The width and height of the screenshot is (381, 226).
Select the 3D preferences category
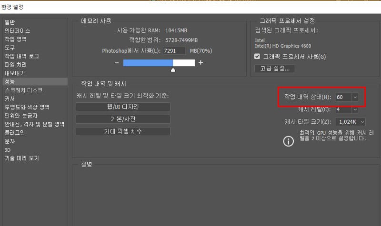click(8, 150)
